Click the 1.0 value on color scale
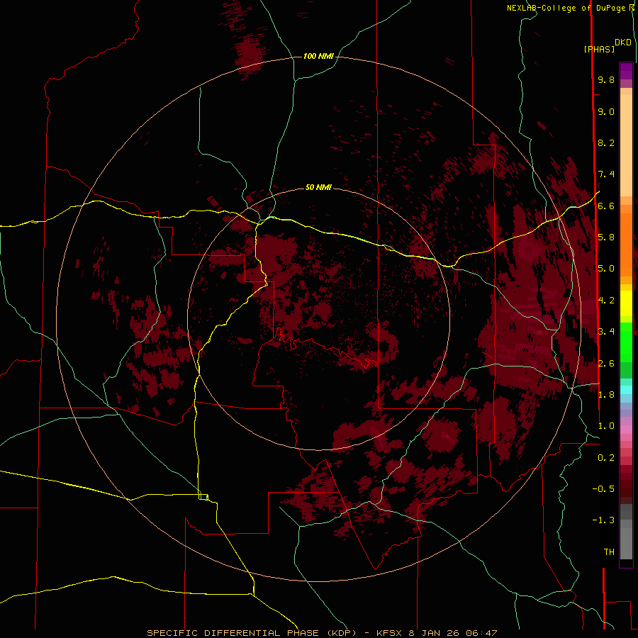The width and height of the screenshot is (638, 638). pyautogui.click(x=606, y=426)
